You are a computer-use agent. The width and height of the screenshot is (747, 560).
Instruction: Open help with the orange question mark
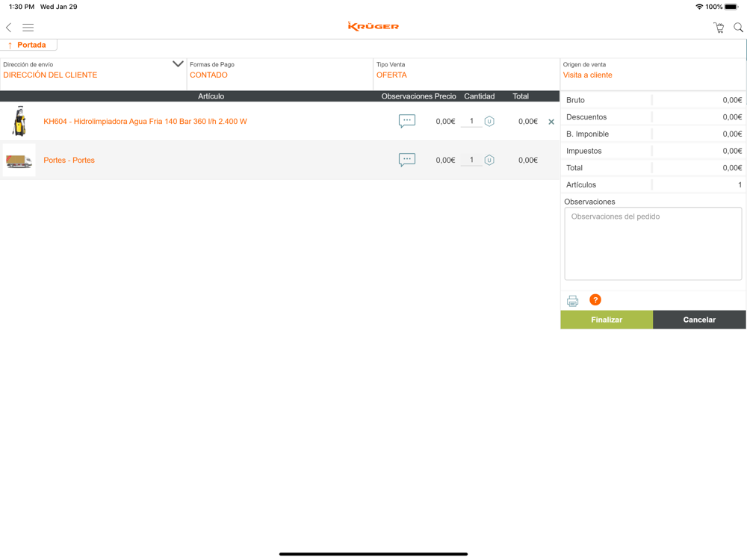(x=595, y=300)
